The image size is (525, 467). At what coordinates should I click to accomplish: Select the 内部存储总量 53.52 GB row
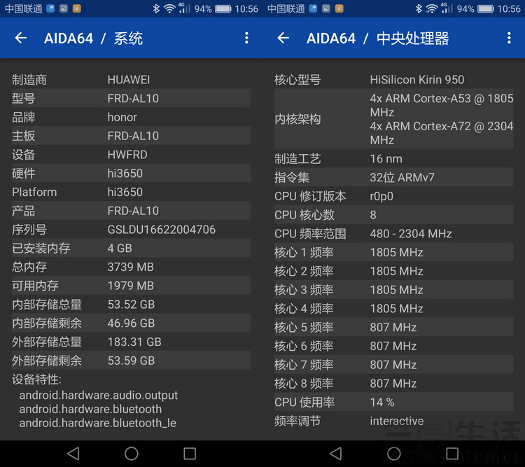(x=132, y=305)
